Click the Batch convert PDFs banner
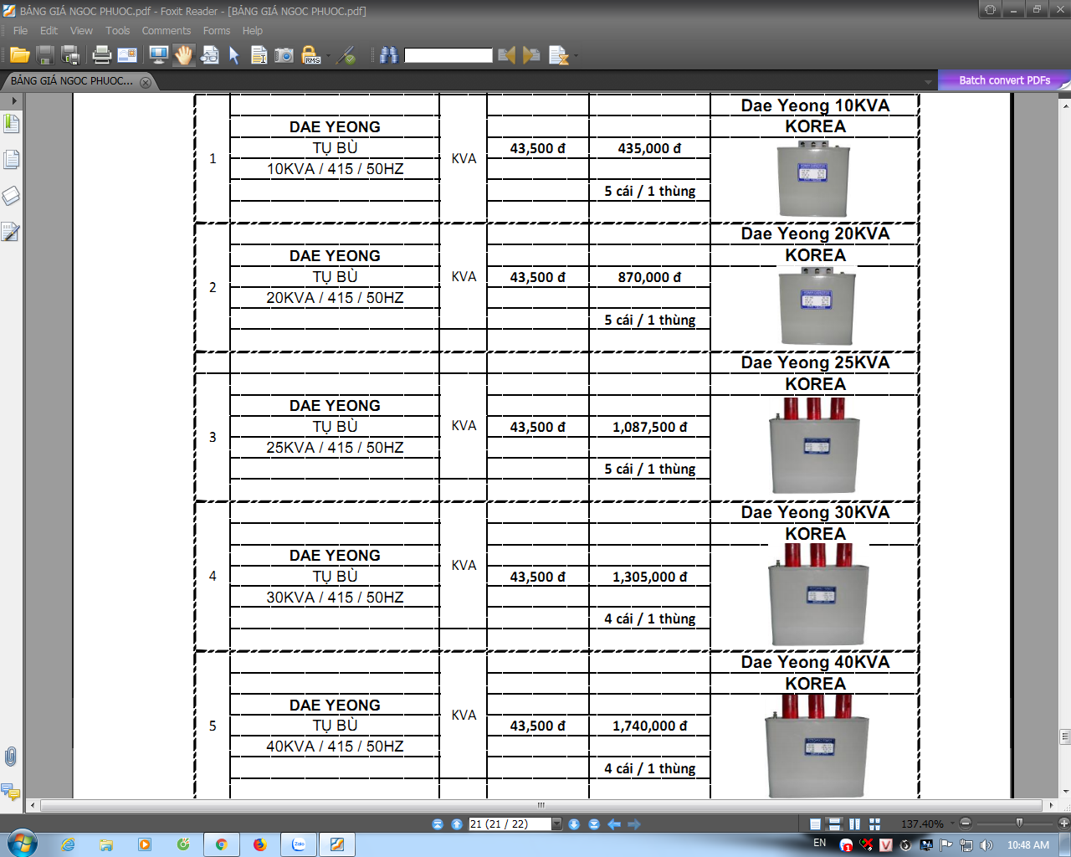This screenshot has width=1071, height=857. pos(1004,80)
